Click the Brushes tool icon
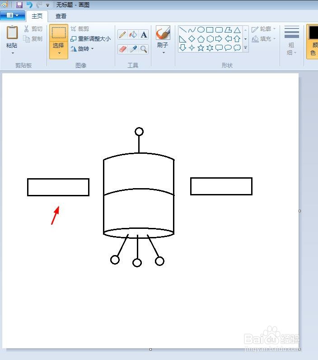Screen dimensions: 318x360 [163, 33]
